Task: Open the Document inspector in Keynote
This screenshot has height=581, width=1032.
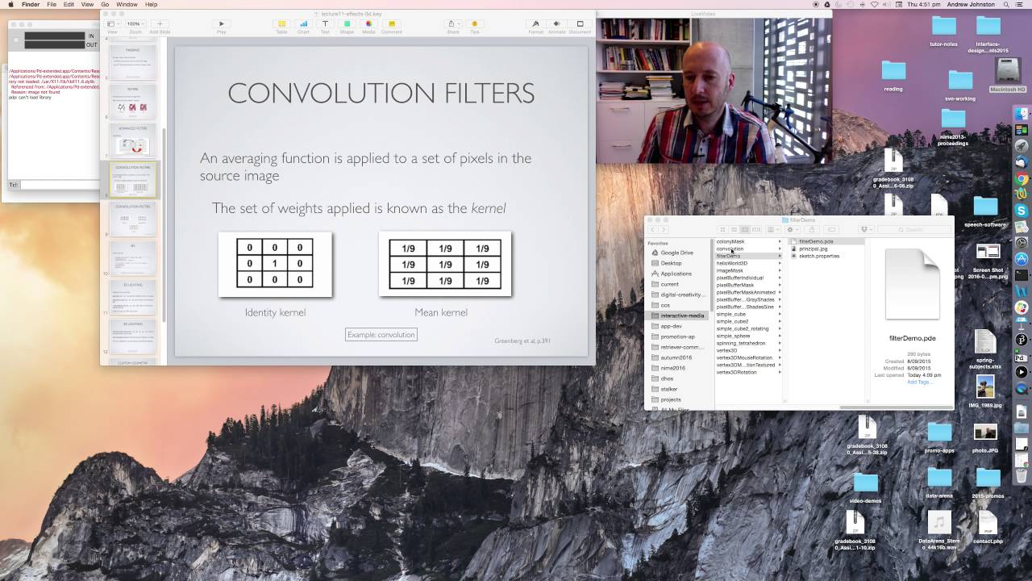Action: (x=580, y=26)
